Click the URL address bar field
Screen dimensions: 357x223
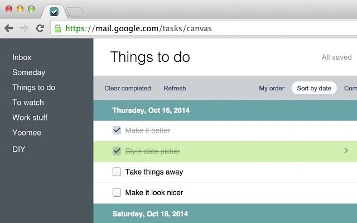204,28
